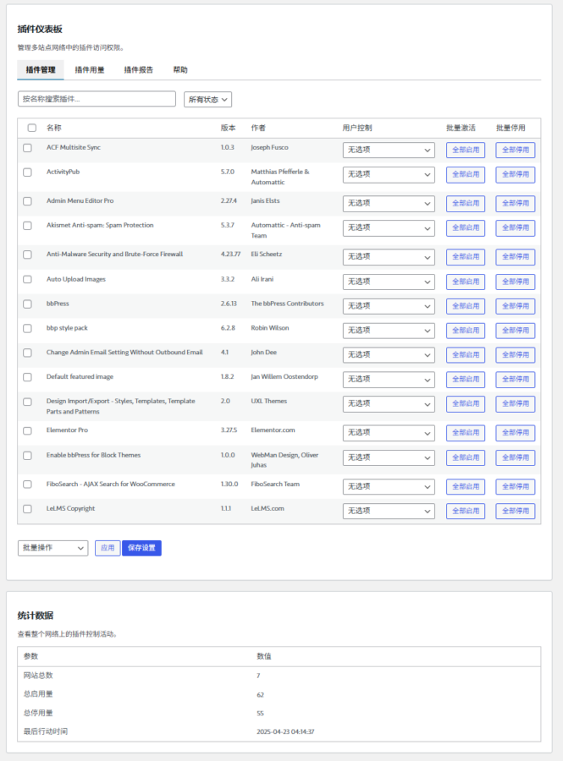Open the 所有状态 status filter dropdown
Image resolution: width=563 pixels, height=761 pixels.
(x=208, y=100)
